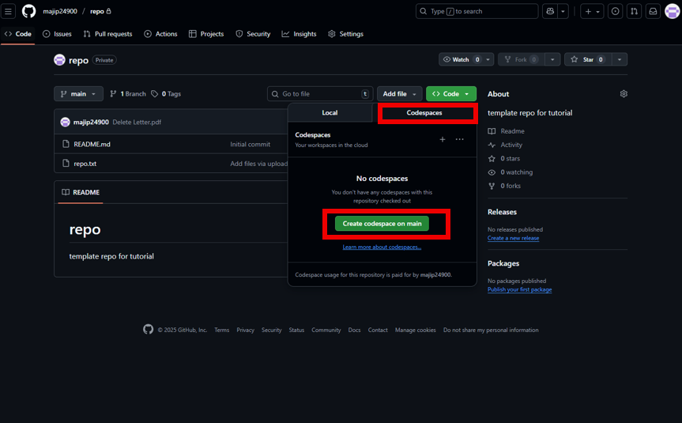Switch to the Issues tab
The height and width of the screenshot is (423, 682).
tap(57, 34)
